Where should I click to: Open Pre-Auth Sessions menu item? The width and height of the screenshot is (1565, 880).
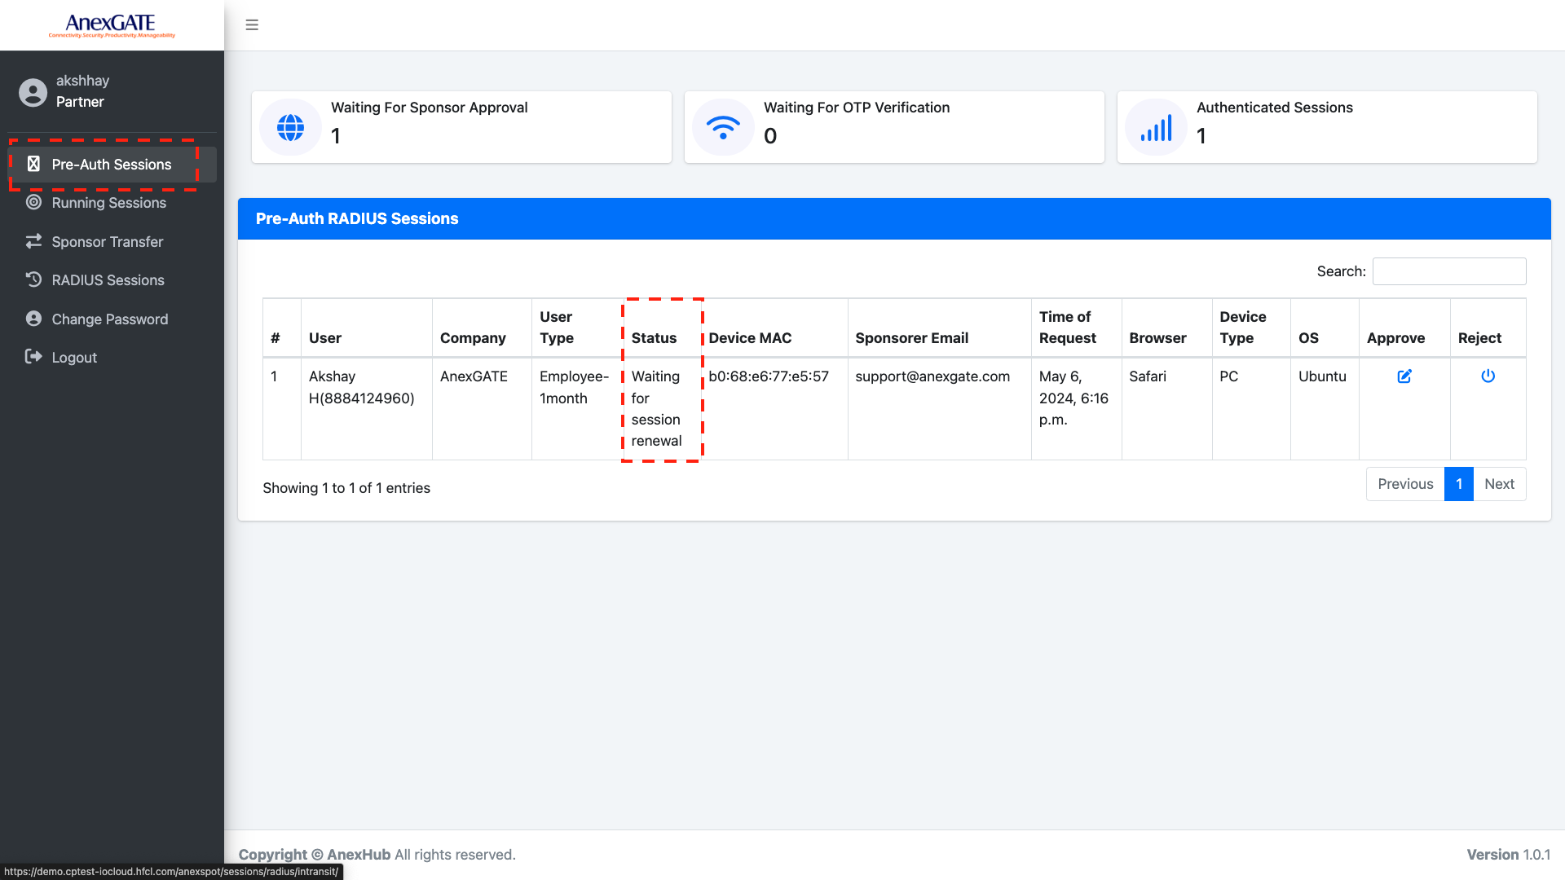pos(112,165)
